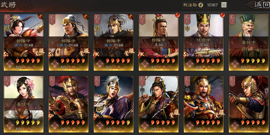Select the 凌統 general card

point(68,42)
